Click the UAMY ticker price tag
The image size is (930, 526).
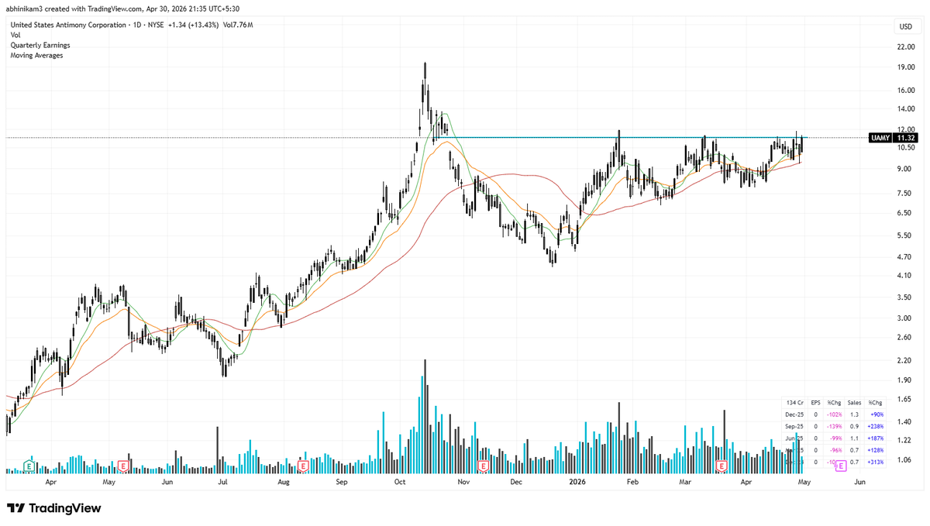pos(881,137)
